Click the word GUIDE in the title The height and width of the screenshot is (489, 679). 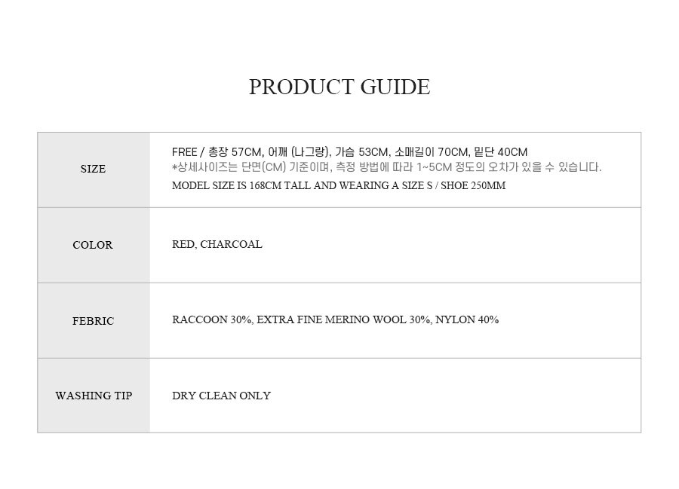point(395,87)
